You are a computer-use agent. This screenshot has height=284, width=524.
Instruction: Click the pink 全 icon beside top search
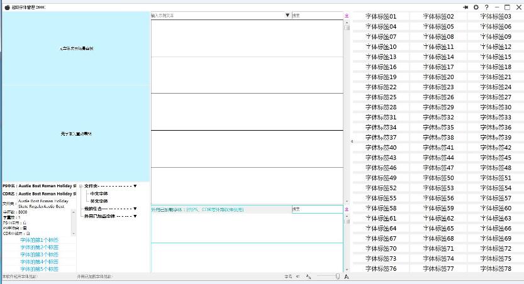(x=347, y=15)
